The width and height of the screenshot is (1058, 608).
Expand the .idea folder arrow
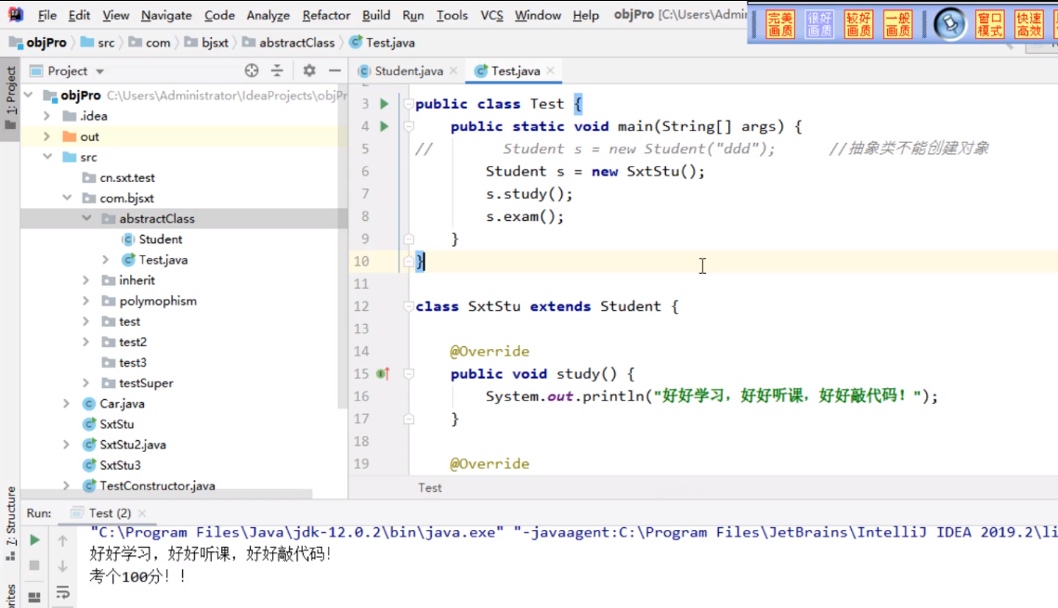[46, 116]
